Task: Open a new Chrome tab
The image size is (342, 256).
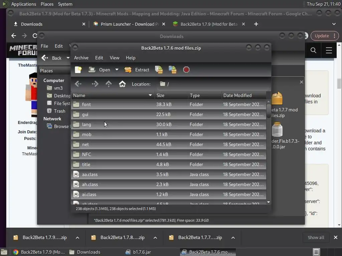Action: (x=256, y=24)
